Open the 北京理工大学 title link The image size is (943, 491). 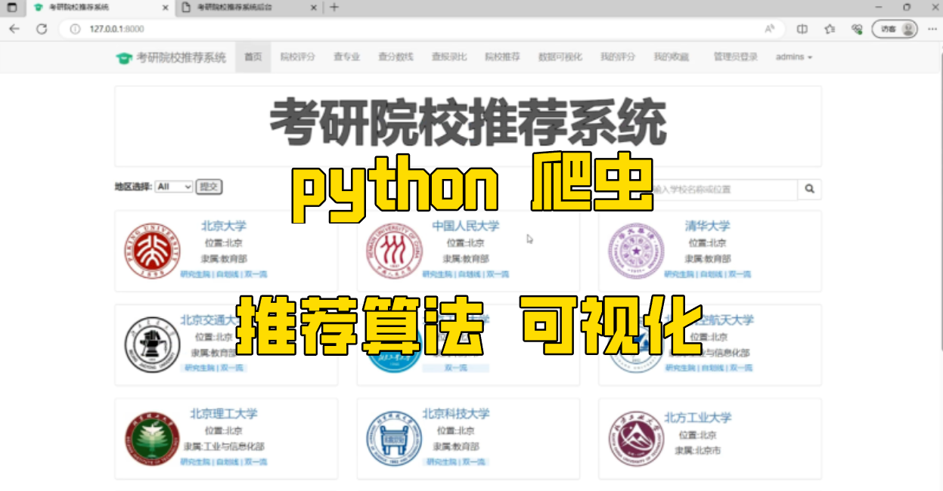pos(224,413)
